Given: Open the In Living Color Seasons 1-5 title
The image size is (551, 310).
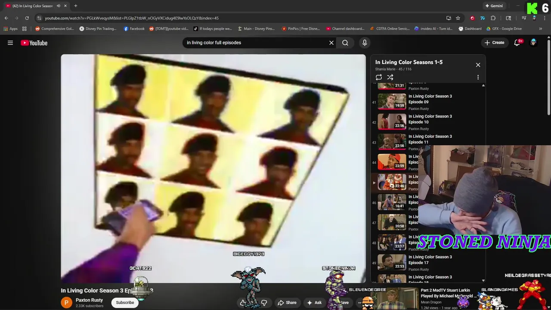Looking at the screenshot, I should pos(409,62).
